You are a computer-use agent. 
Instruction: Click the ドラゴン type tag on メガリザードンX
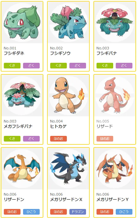click(x=78, y=212)
